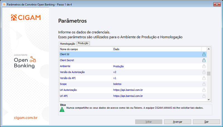Click the Dica warning message text

pyautogui.click(x=135, y=108)
